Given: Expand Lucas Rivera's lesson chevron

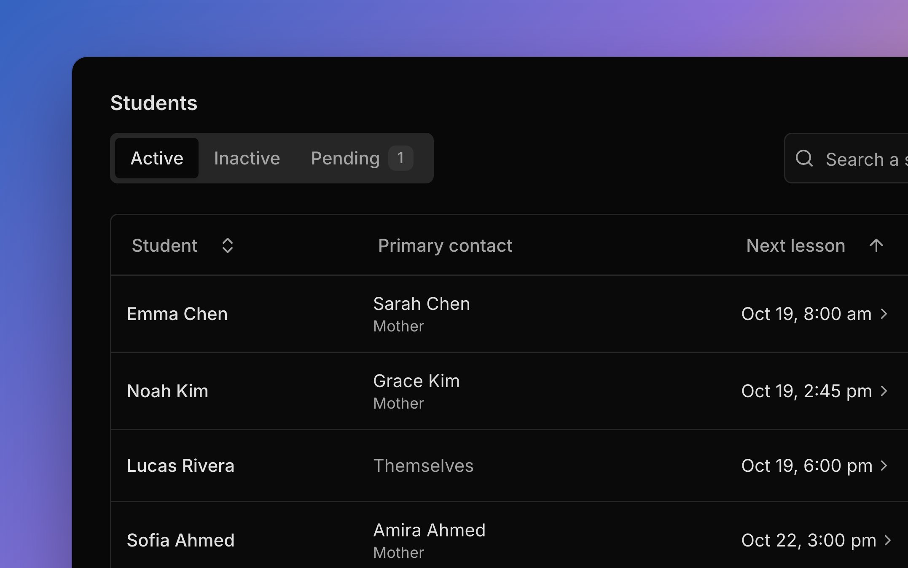Looking at the screenshot, I should click(884, 466).
